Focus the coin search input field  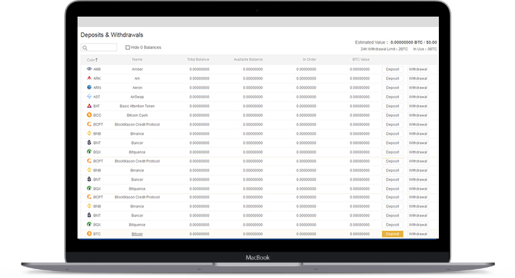coord(98,48)
